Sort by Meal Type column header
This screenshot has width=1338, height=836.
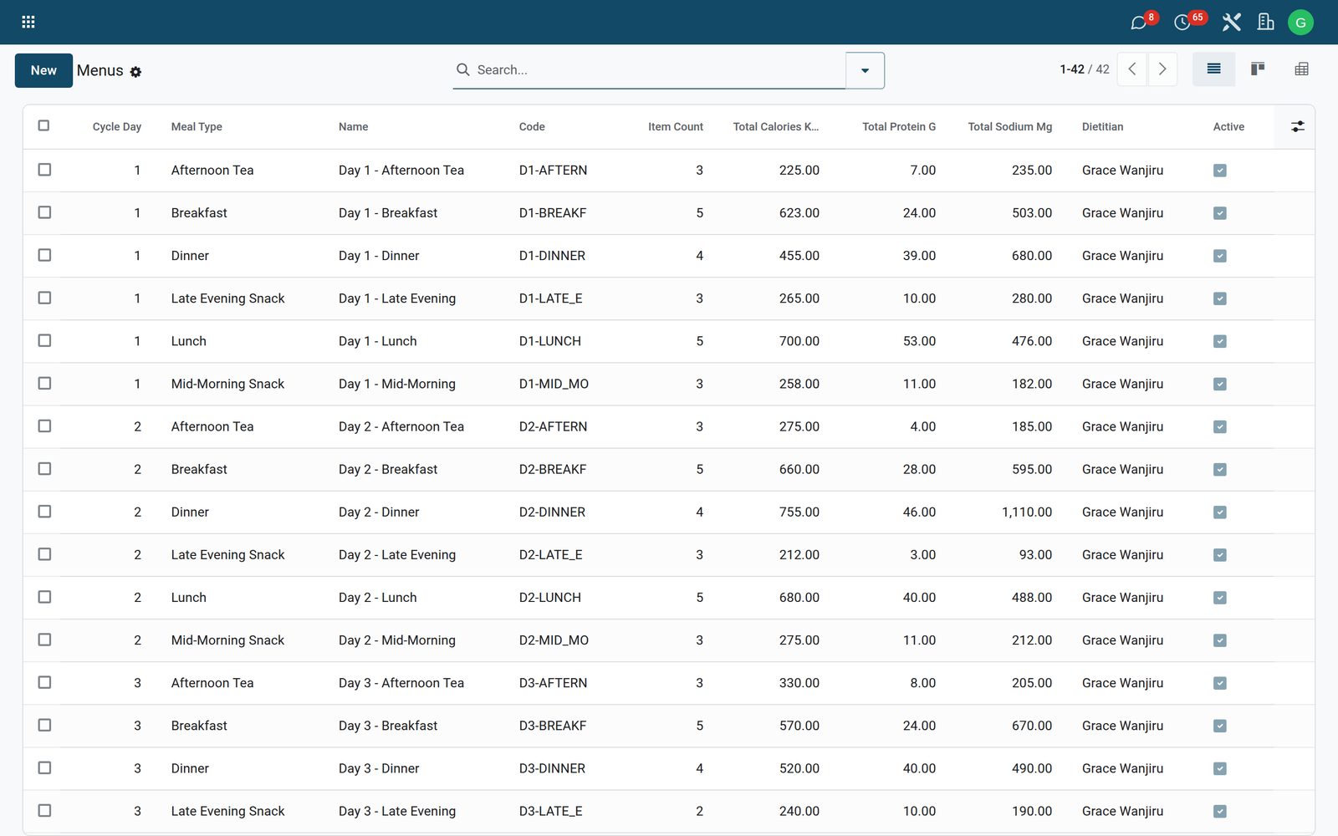coord(197,127)
